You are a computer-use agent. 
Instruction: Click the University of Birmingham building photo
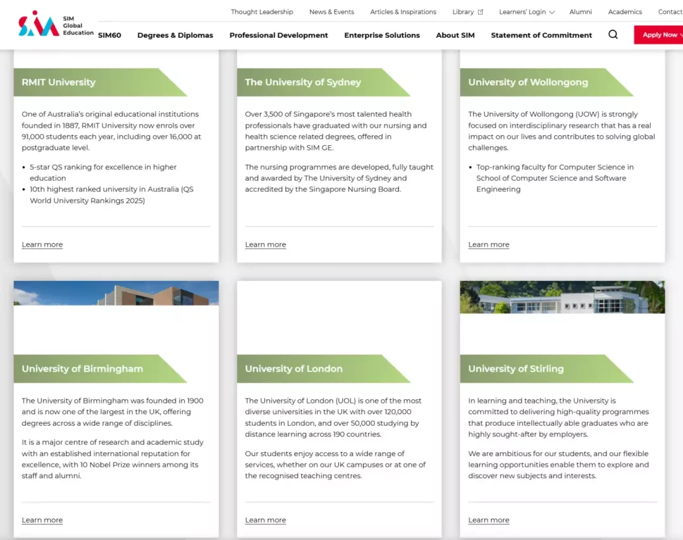click(x=116, y=293)
